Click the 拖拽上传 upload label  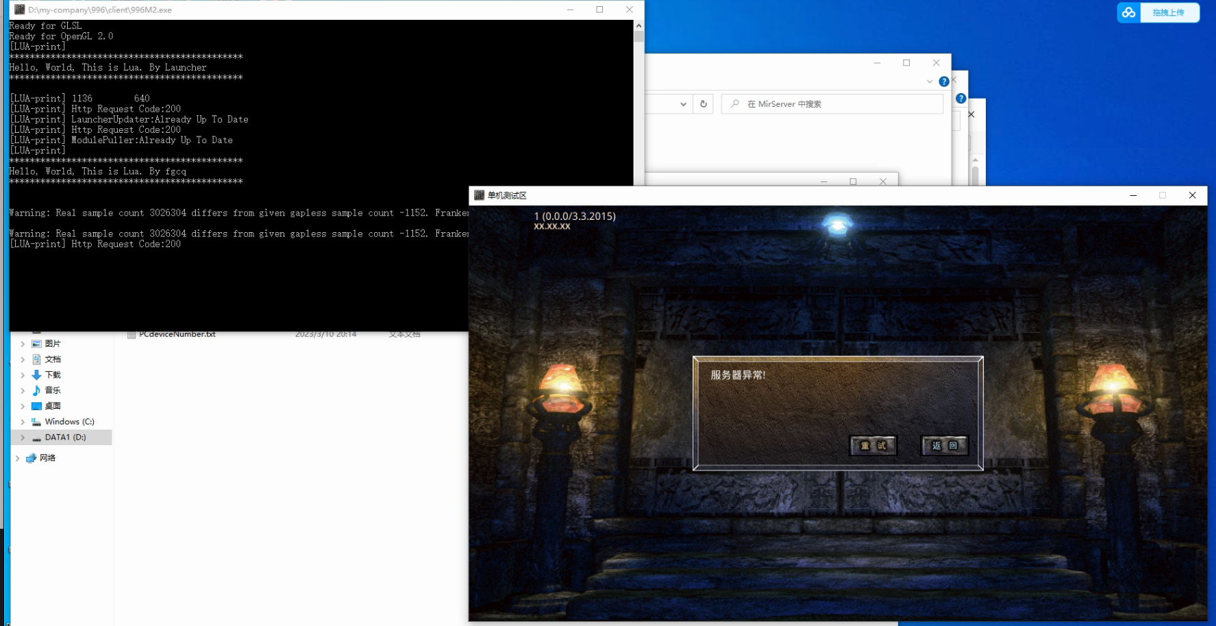coord(1169,12)
